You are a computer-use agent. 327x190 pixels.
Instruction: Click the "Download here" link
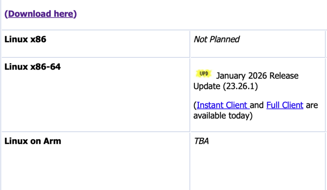[41, 13]
